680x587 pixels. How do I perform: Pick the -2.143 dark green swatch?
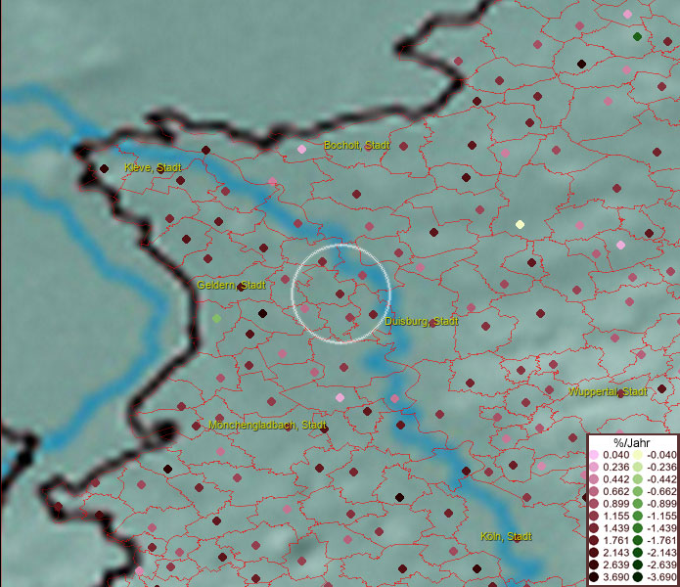(638, 553)
